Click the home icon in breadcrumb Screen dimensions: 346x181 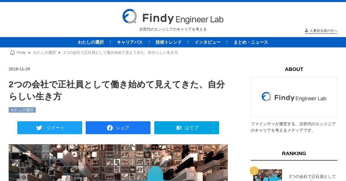[x=12, y=53]
